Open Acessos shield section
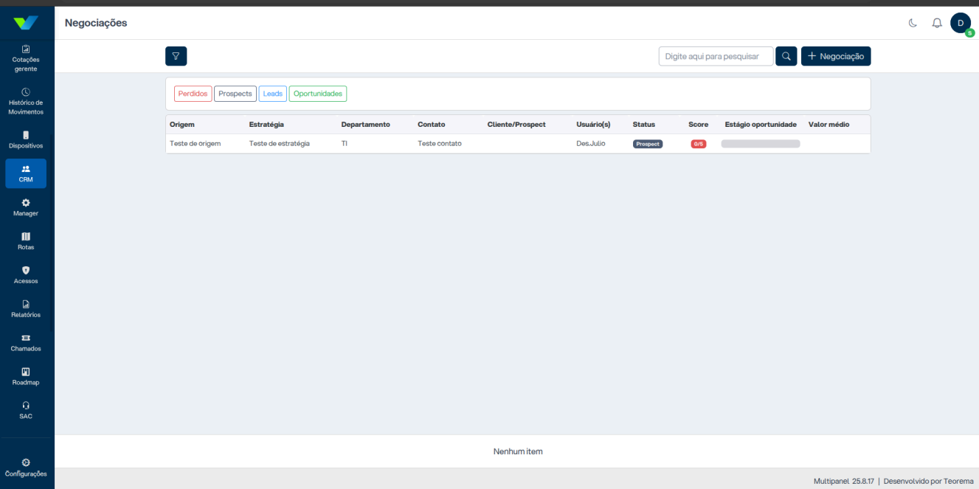This screenshot has width=979, height=489. click(x=26, y=275)
